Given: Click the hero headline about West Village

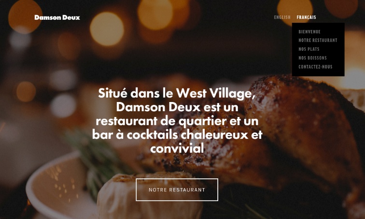Looking at the screenshot, I should click(x=177, y=121).
